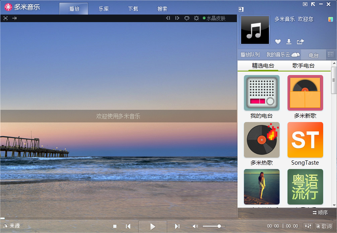Open the list view menu beside 电台

pos(331,54)
